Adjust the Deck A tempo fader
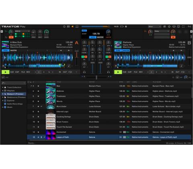193x169 pixels. coord(77,51)
